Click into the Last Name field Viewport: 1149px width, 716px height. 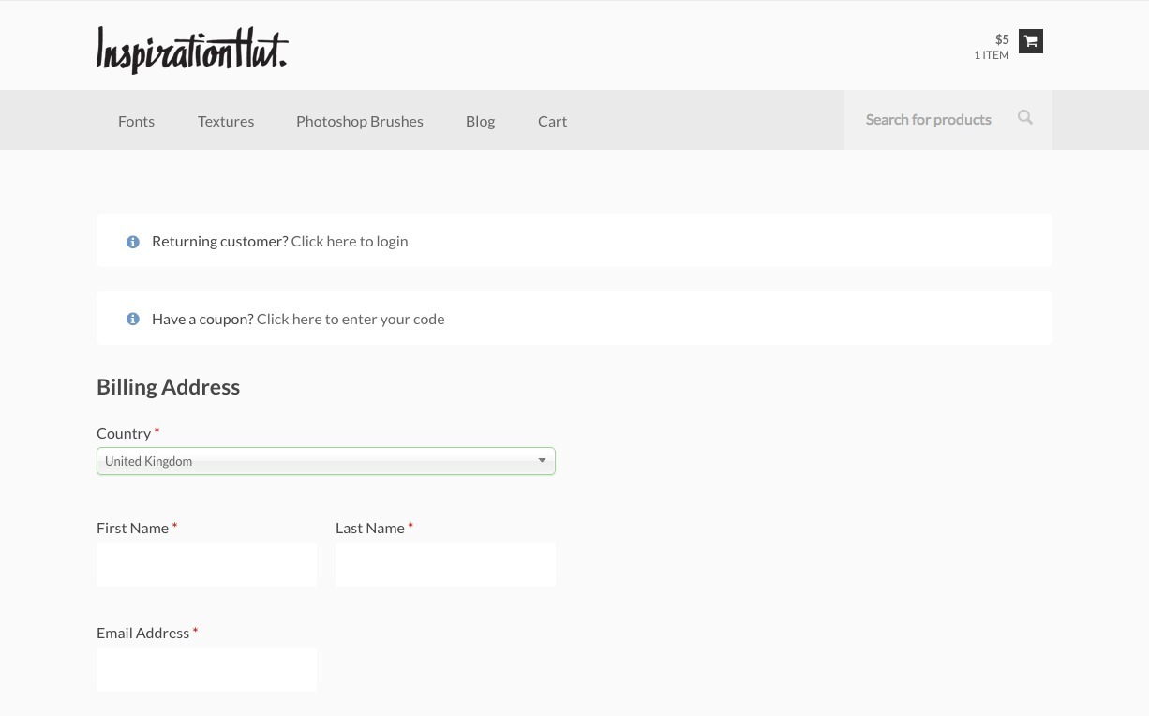point(445,565)
